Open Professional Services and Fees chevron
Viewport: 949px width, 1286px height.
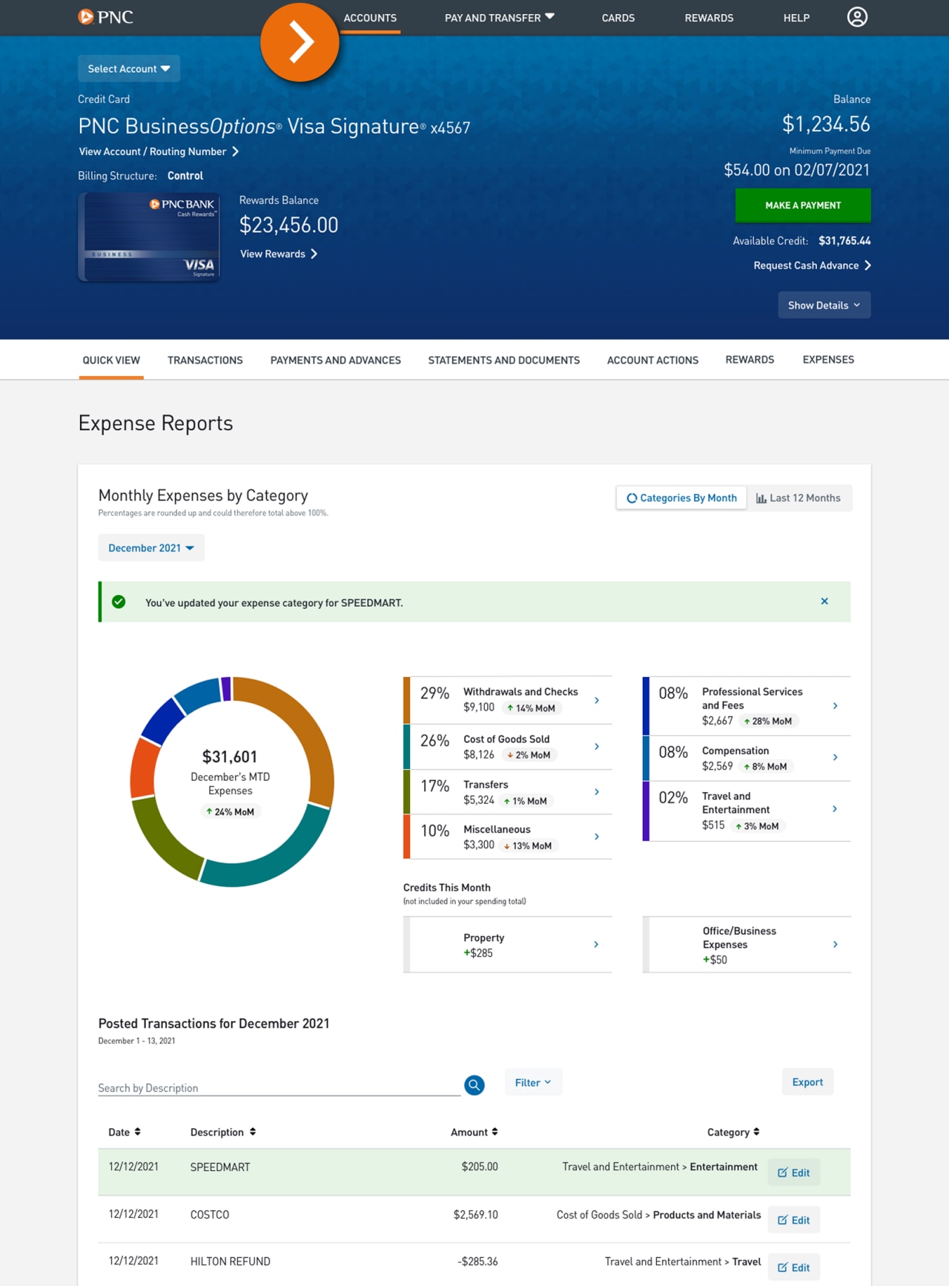click(836, 706)
